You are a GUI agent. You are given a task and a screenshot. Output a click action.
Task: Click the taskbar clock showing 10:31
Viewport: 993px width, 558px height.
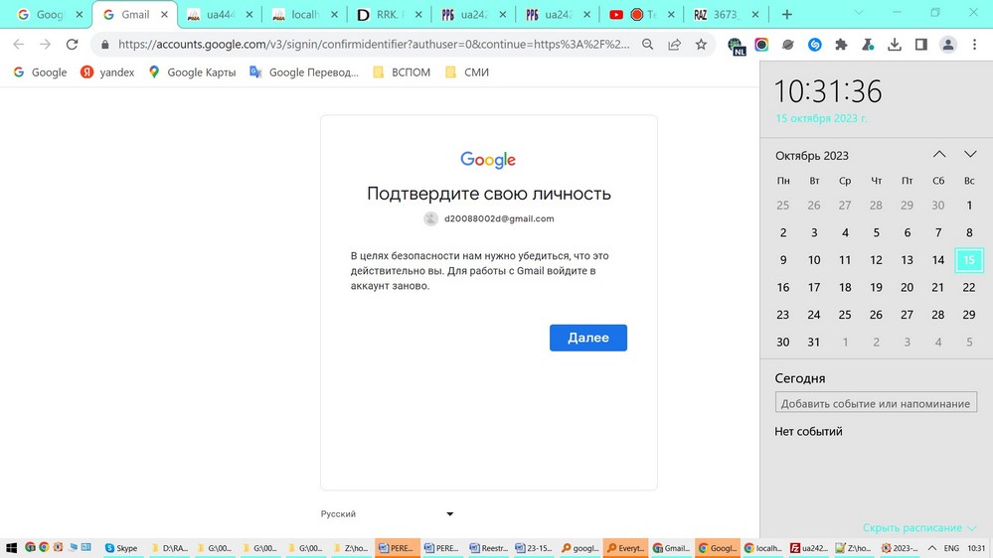(976, 548)
